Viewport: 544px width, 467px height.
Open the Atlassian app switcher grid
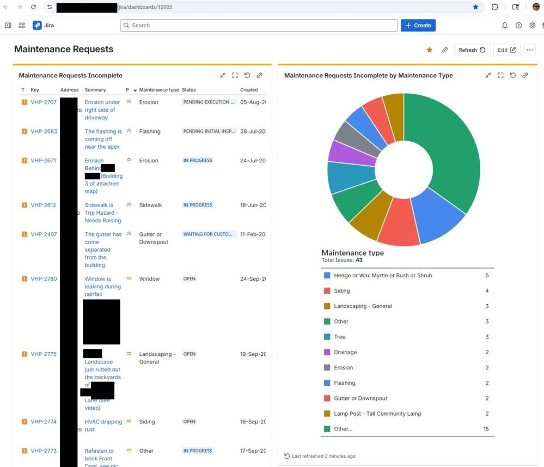[x=22, y=25]
